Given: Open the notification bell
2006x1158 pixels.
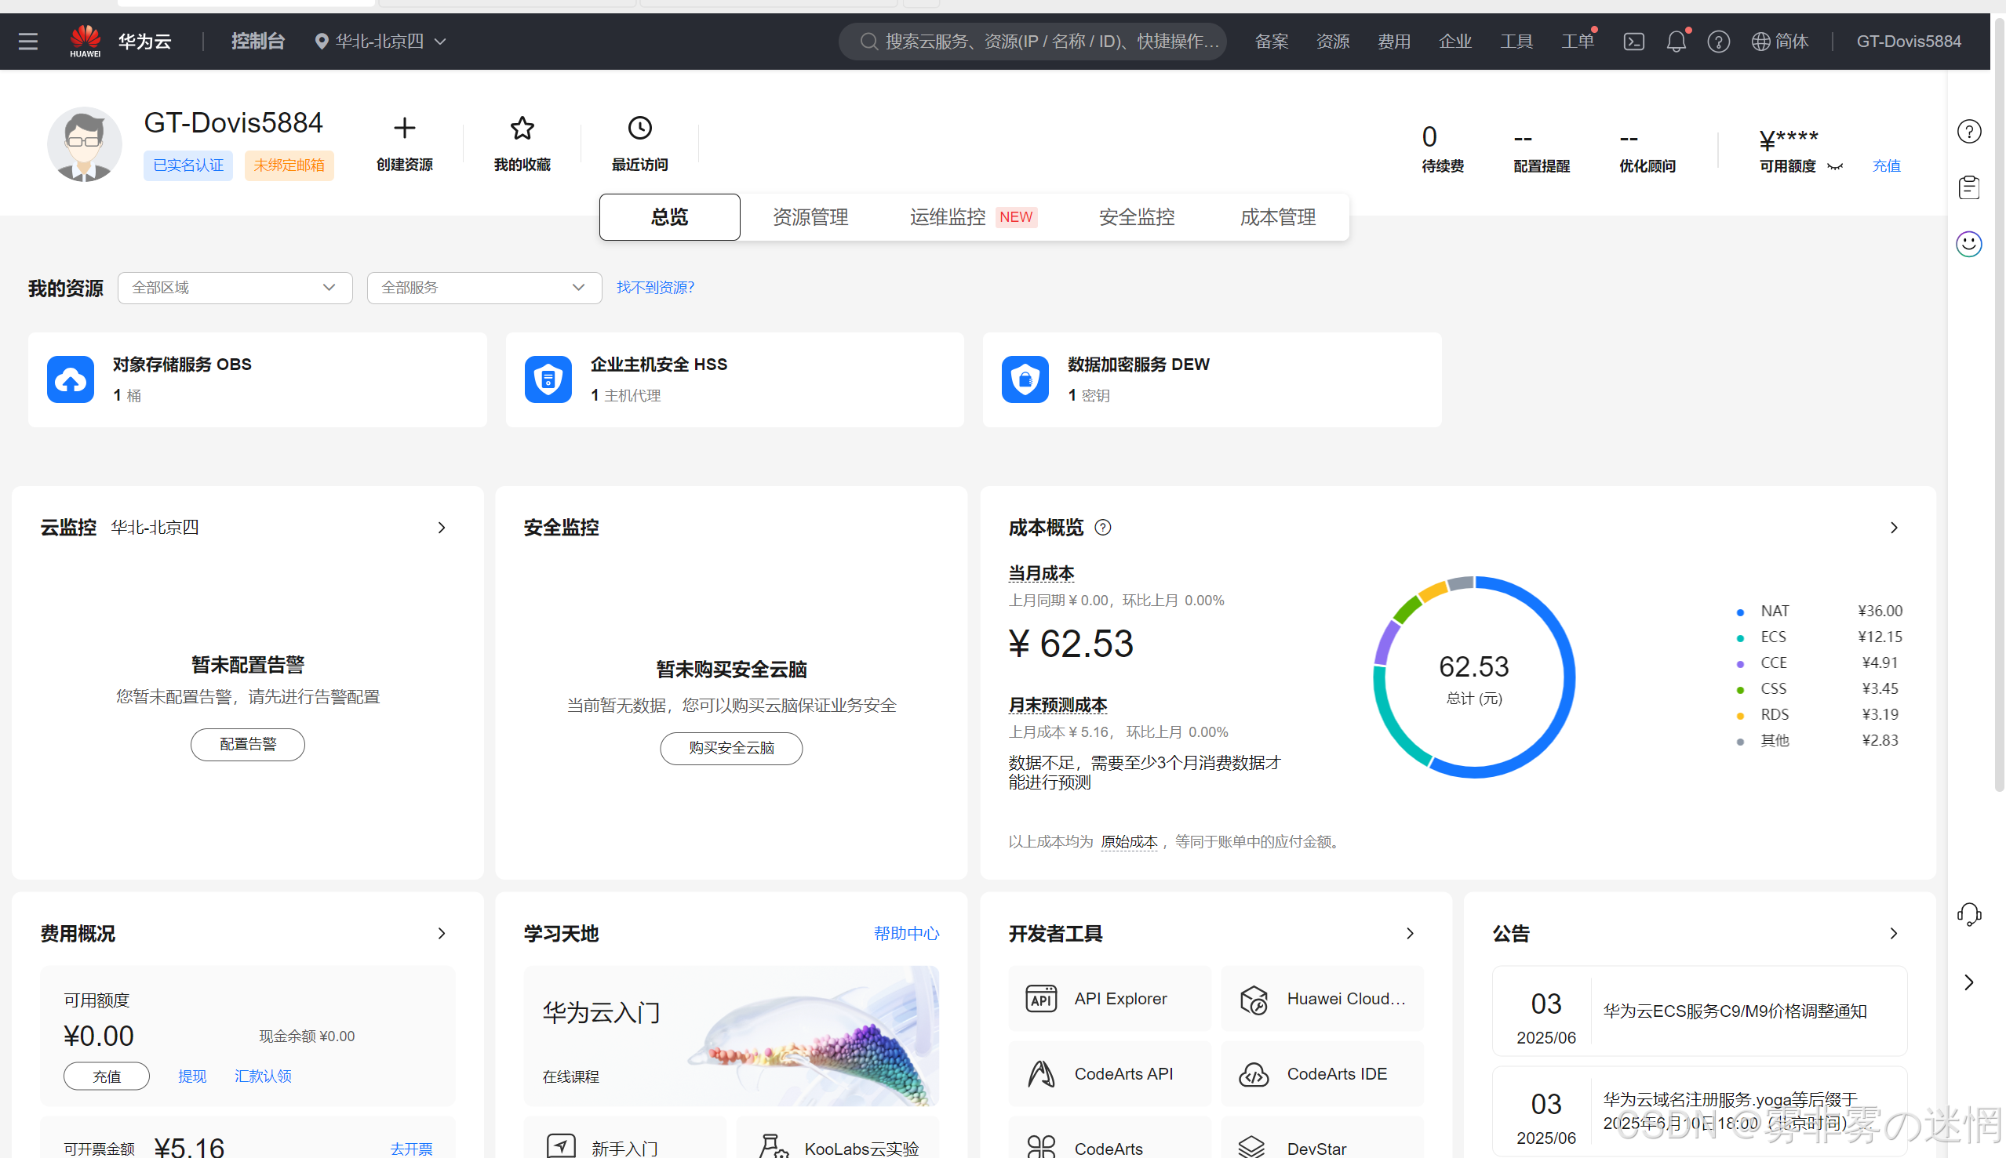Looking at the screenshot, I should [x=1676, y=42].
